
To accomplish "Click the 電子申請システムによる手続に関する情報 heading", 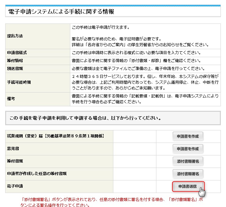I will [x=61, y=12].
